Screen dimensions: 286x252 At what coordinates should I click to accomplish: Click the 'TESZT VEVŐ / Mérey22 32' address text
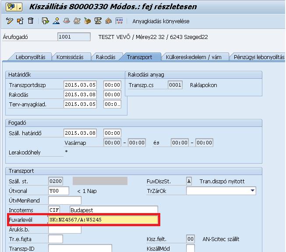pyautogui.click(x=131, y=37)
